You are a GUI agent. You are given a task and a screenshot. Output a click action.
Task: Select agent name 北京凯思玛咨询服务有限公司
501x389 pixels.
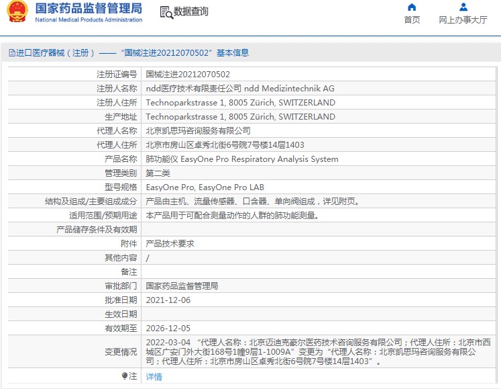pos(198,130)
